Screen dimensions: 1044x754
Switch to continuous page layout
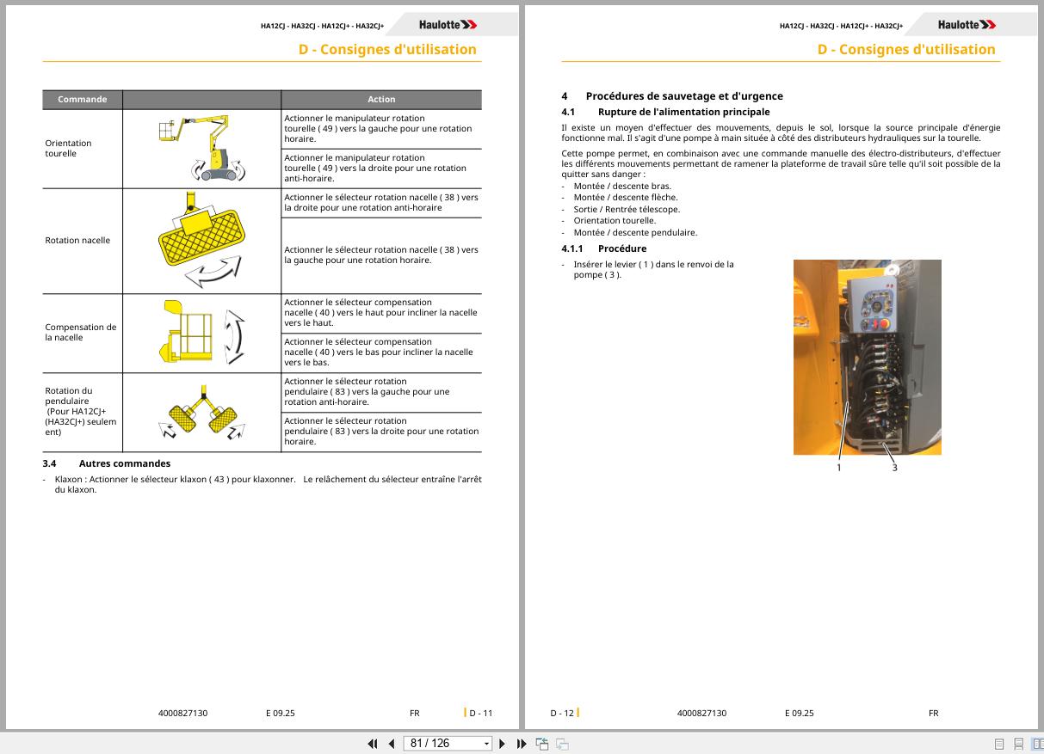coord(1019,744)
